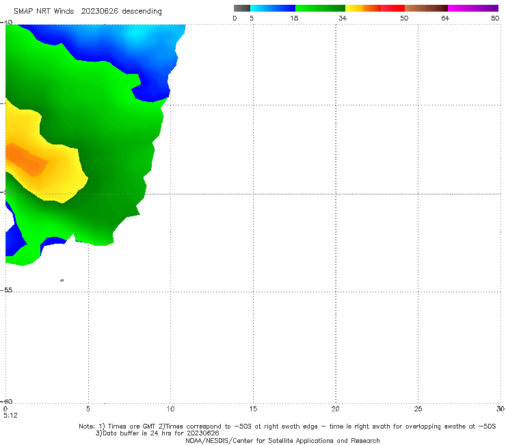Screen dimensions: 506x445
Task: Click the "34" label under the color bar
Action: coord(343,18)
